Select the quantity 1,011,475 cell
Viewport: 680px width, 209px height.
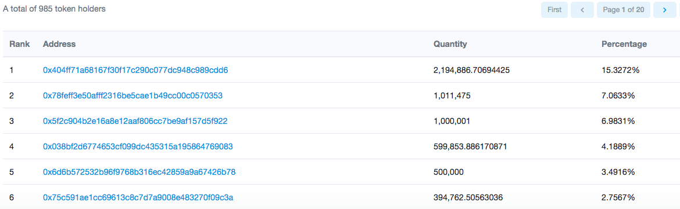[x=452, y=96]
